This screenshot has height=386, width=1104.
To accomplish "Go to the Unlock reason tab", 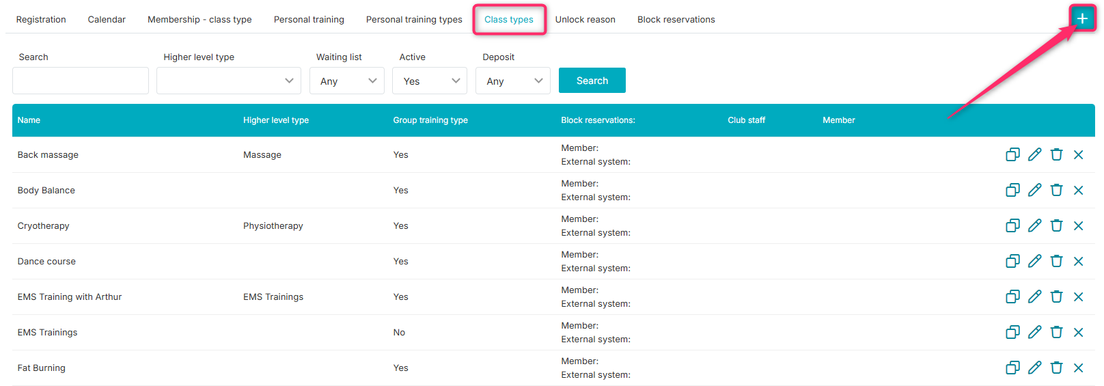I will coord(585,19).
